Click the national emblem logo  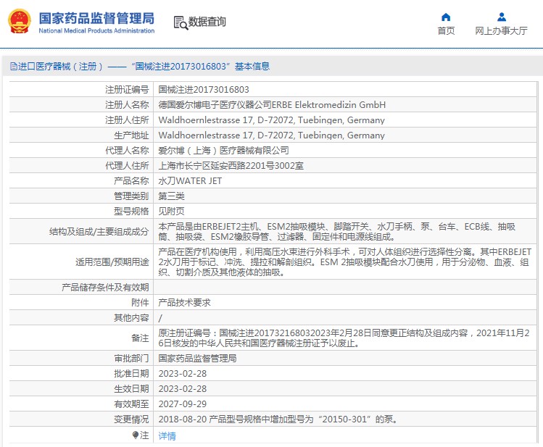[x=20, y=21]
